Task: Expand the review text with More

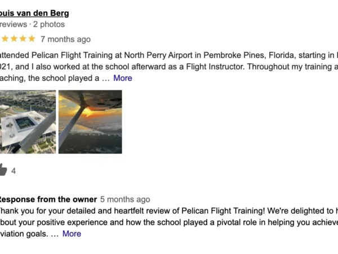Action: 123,78
